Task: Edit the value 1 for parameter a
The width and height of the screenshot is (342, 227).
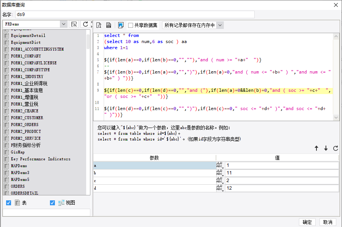Action: [282, 165]
